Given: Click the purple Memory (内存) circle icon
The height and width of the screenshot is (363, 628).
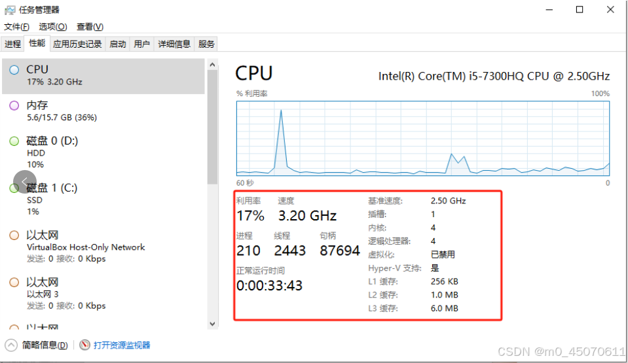Looking at the screenshot, I should point(14,106).
